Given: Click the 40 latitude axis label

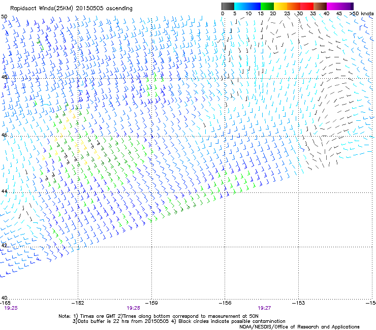Looking at the screenshot, I should click(x=4, y=298).
